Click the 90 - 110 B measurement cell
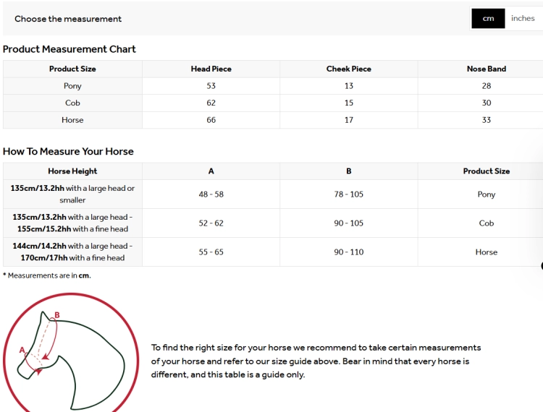The height and width of the screenshot is (412, 543). pyautogui.click(x=349, y=252)
